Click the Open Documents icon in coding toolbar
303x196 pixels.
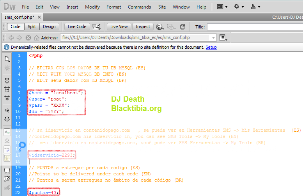(7, 59)
